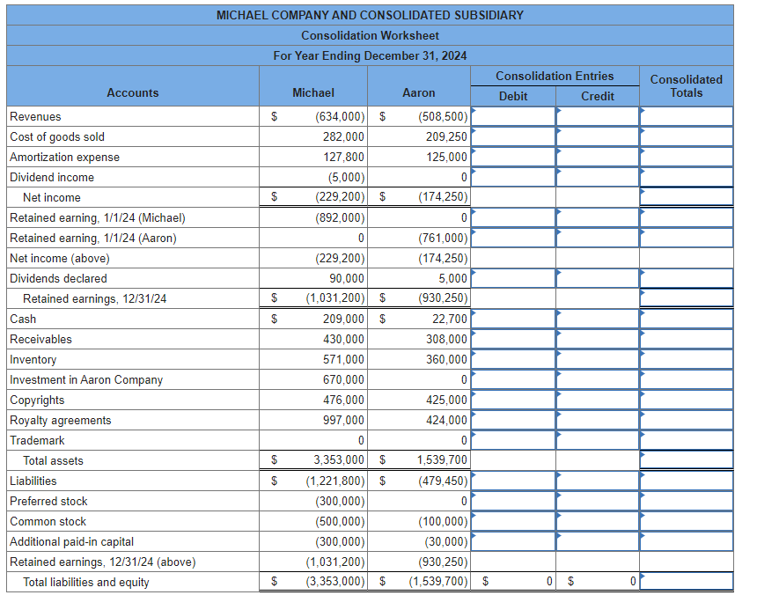
Task: Select the Credit entry cell for Trademark
Action: (599, 440)
